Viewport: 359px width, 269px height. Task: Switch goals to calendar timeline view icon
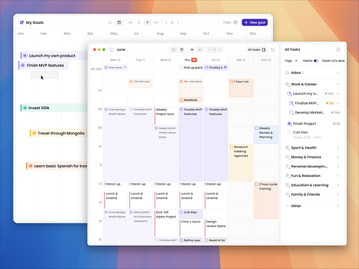click(119, 22)
